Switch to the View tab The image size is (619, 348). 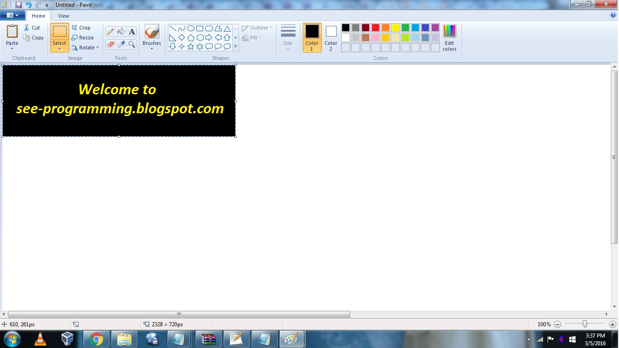click(63, 15)
